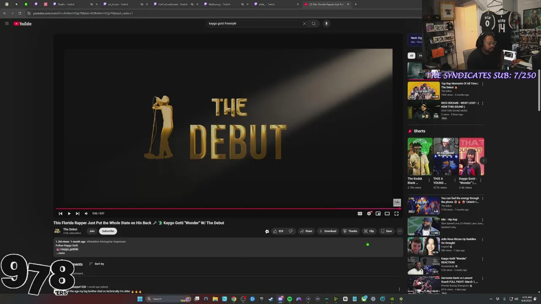Open Chrome from the taskbar
The image size is (541, 304).
pos(234,299)
